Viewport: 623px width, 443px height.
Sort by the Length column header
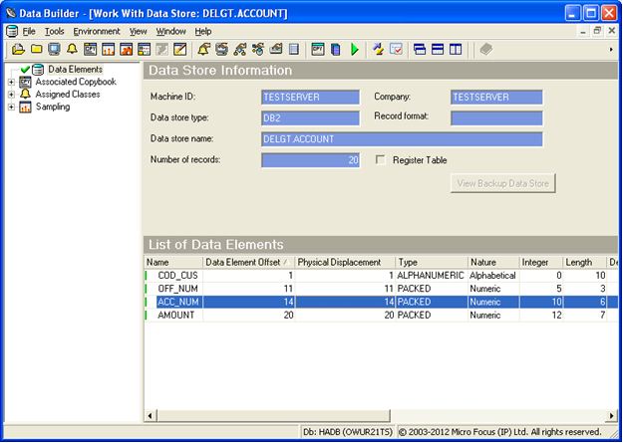point(585,263)
